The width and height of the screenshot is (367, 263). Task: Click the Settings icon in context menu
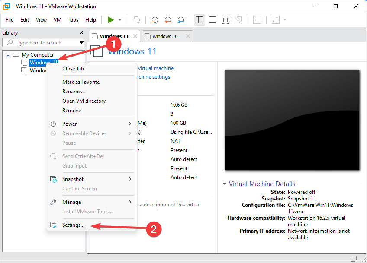coord(53,225)
